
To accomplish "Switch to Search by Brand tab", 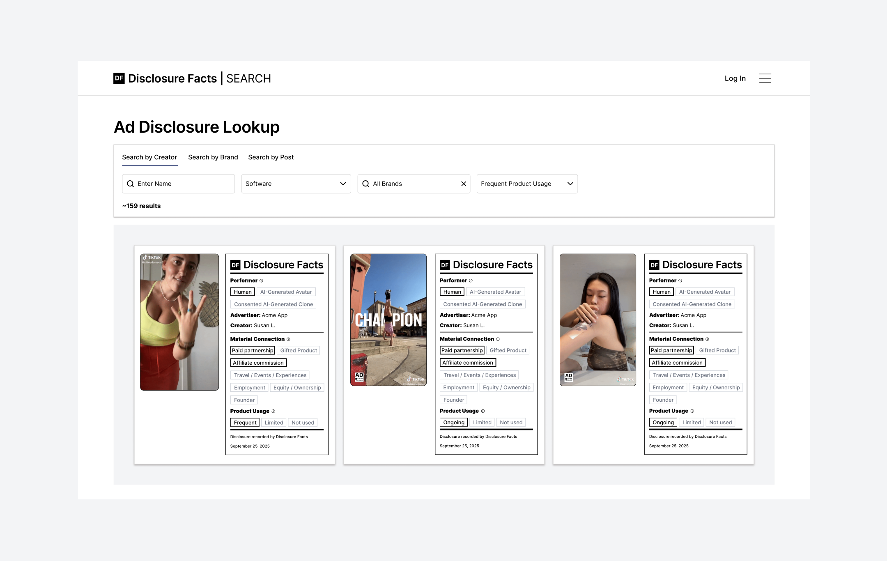I will (x=213, y=157).
